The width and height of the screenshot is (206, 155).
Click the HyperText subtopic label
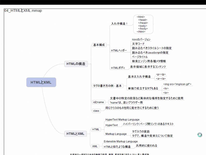[x=111, y=125]
